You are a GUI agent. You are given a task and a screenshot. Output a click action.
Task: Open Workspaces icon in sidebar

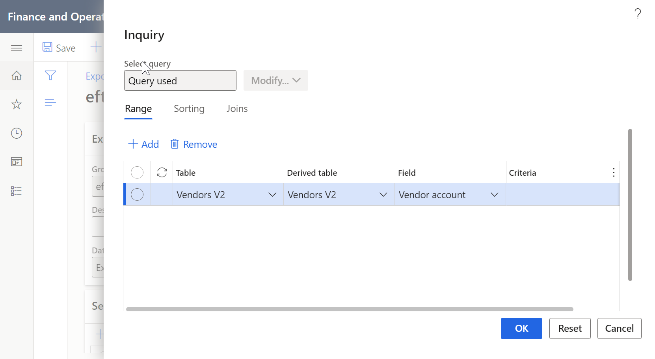click(17, 162)
